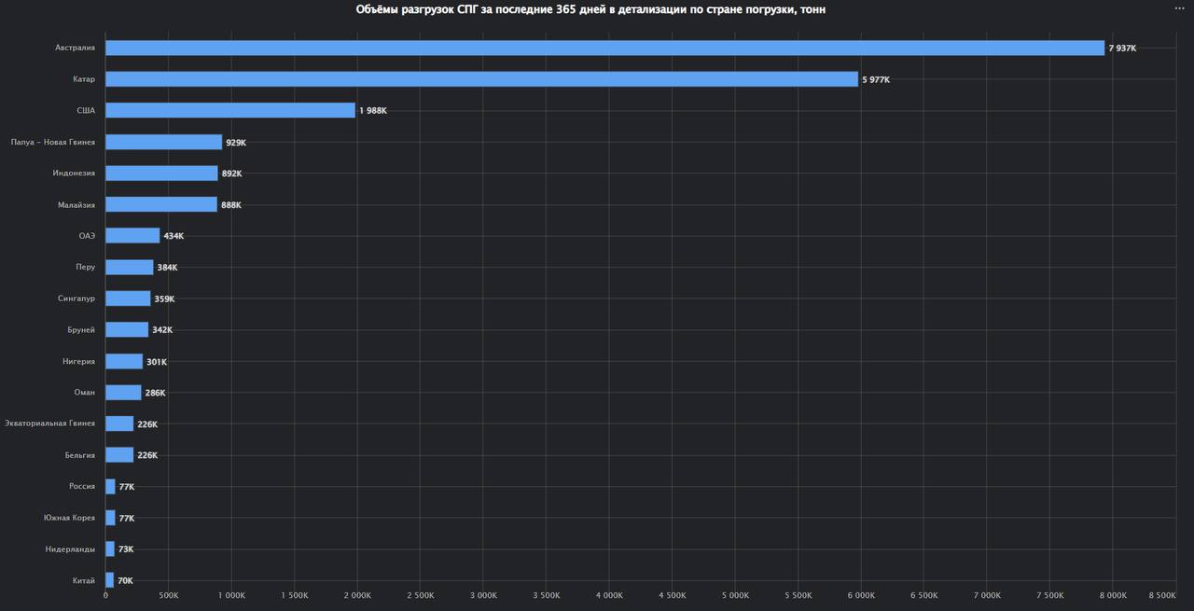Open the chart's three-dot options menu
This screenshot has width=1194, height=611.
click(x=1179, y=8)
